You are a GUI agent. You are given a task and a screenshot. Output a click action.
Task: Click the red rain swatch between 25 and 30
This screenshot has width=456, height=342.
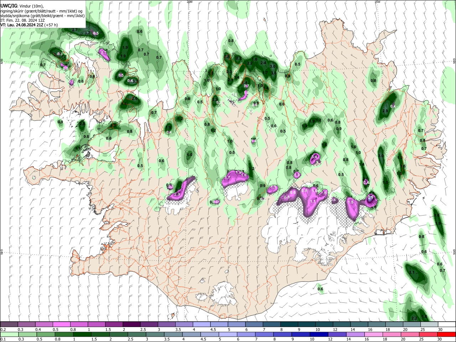(x=428, y=334)
